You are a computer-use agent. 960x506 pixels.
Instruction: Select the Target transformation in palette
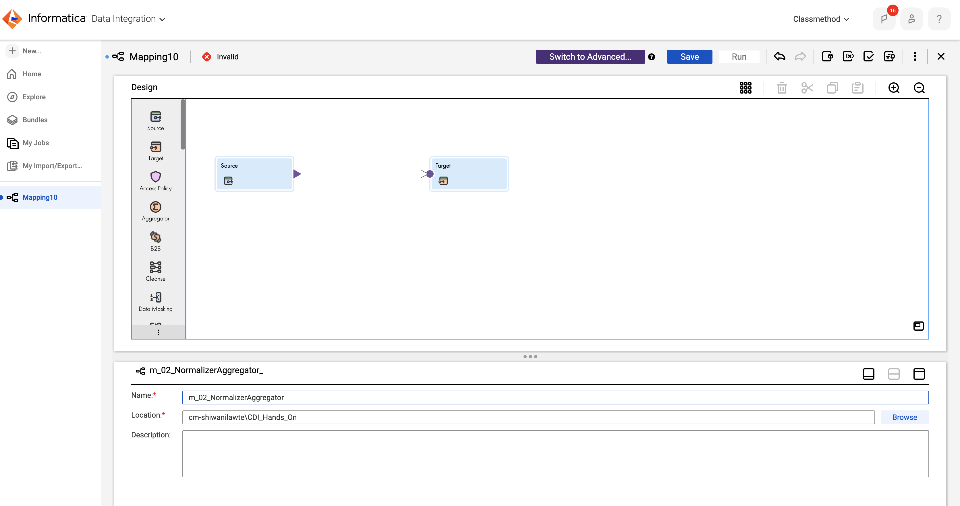155,151
